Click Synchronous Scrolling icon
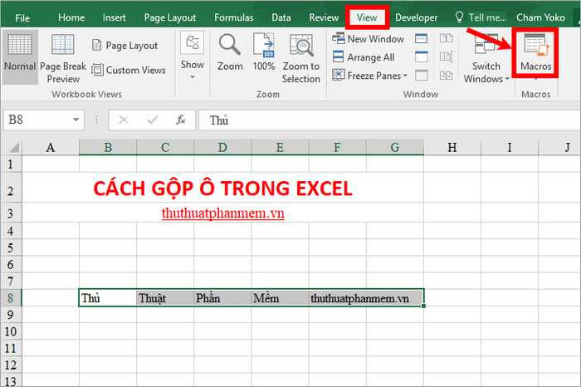 447,56
